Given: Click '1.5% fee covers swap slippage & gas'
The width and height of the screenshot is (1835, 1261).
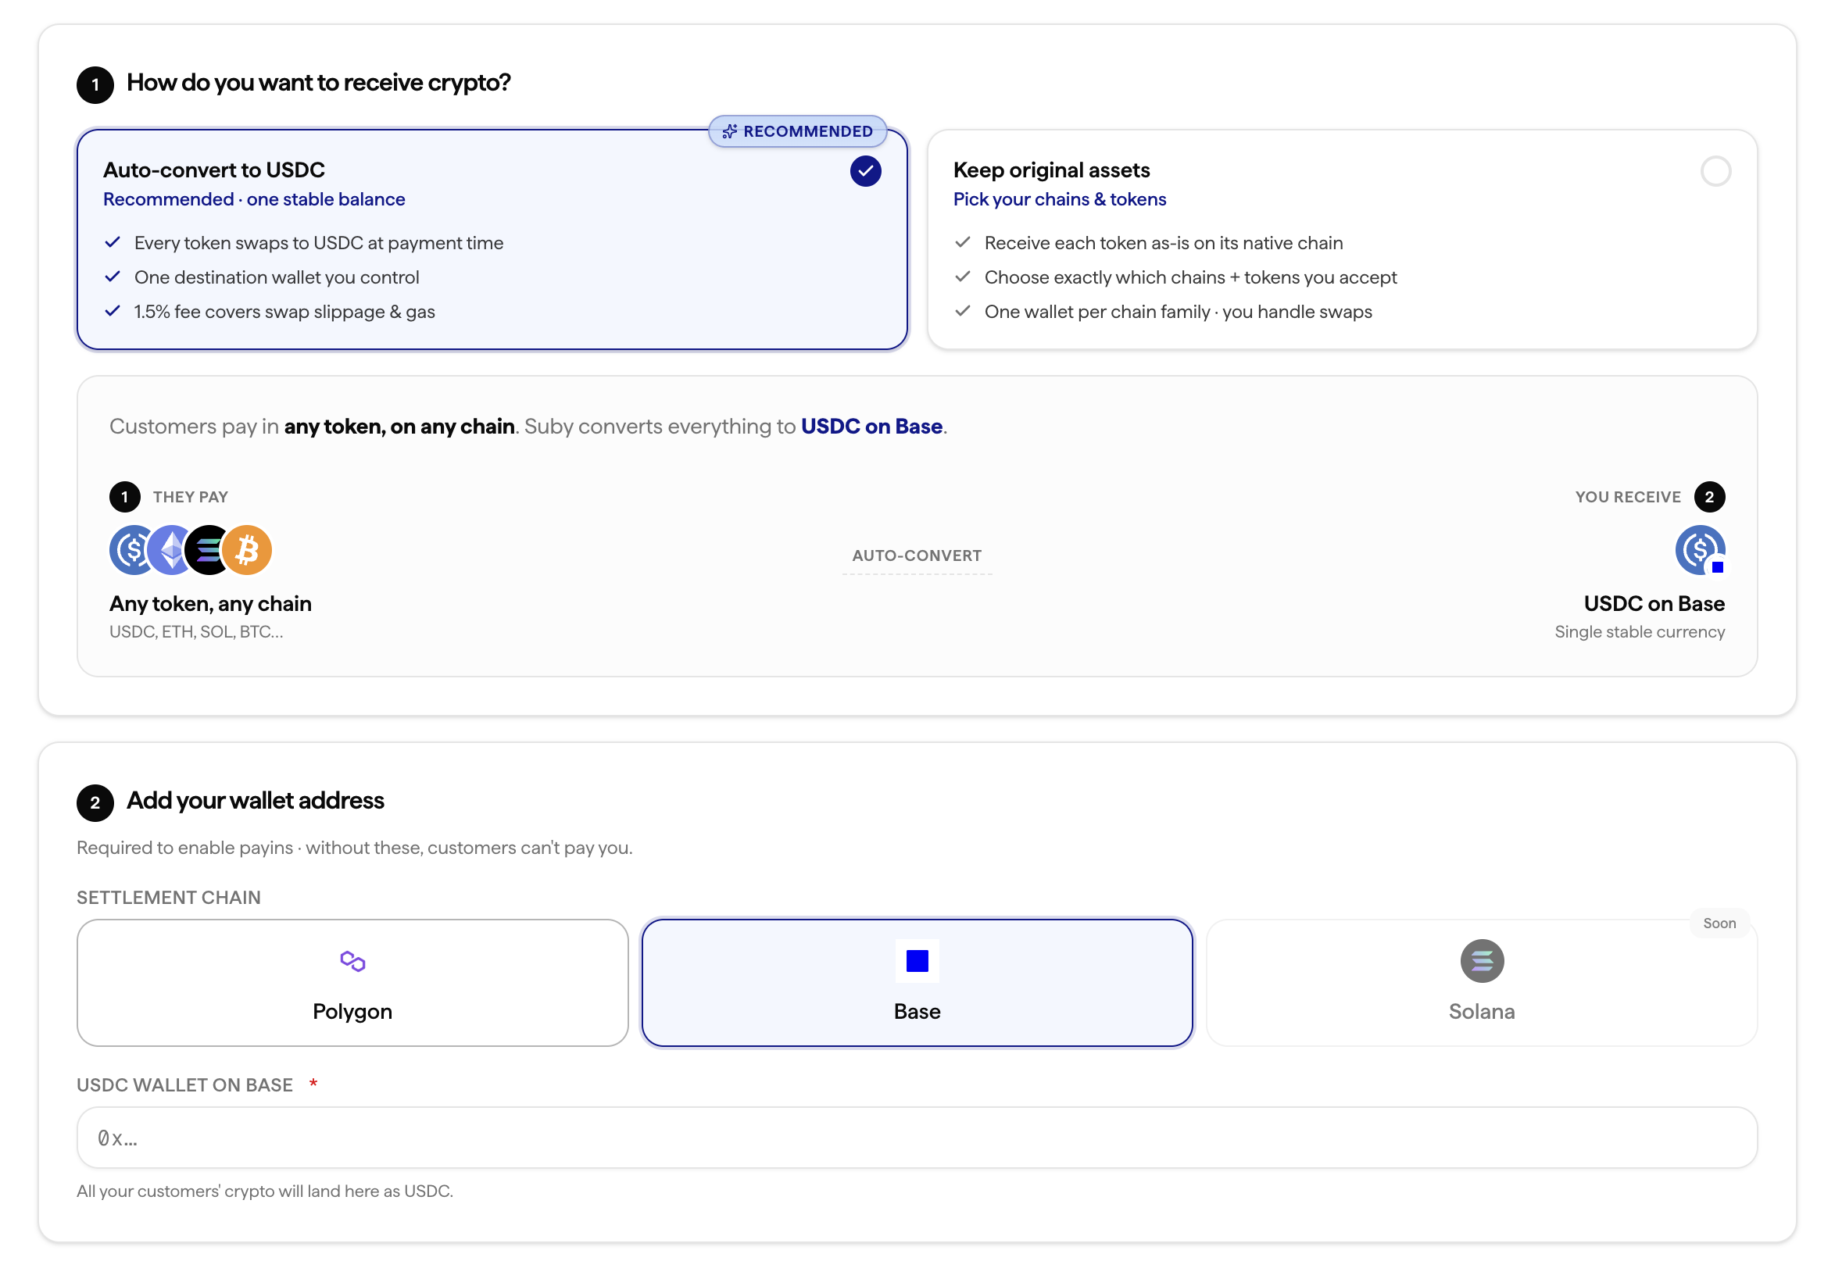Looking at the screenshot, I should click(x=284, y=312).
